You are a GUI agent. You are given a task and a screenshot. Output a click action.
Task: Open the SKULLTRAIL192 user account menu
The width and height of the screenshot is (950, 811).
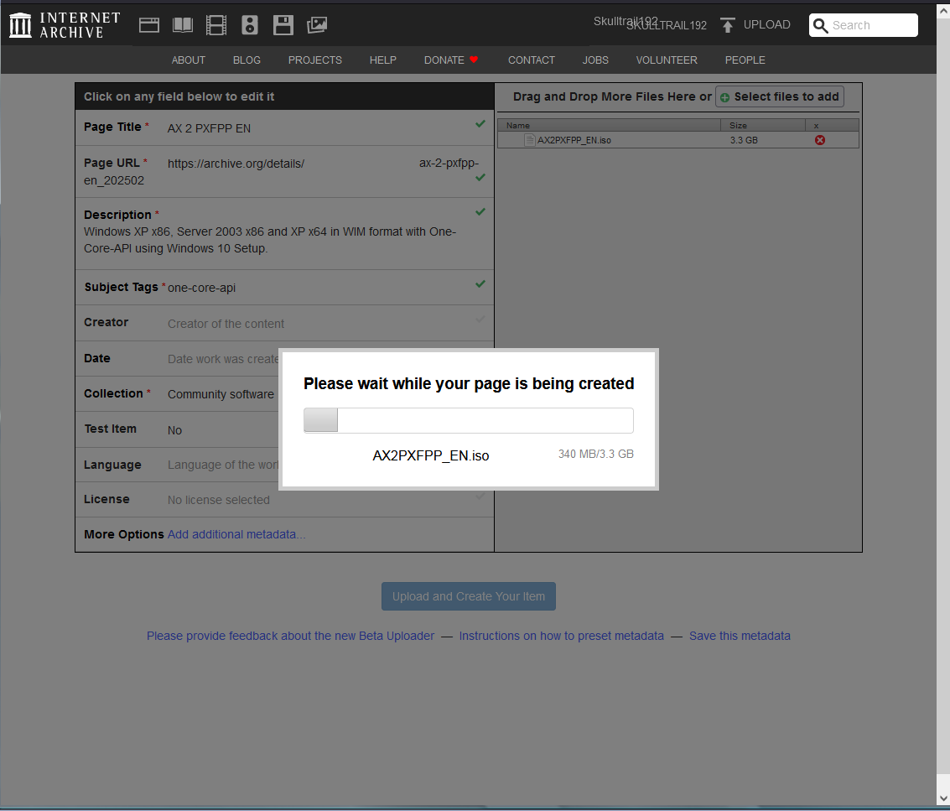pos(667,25)
